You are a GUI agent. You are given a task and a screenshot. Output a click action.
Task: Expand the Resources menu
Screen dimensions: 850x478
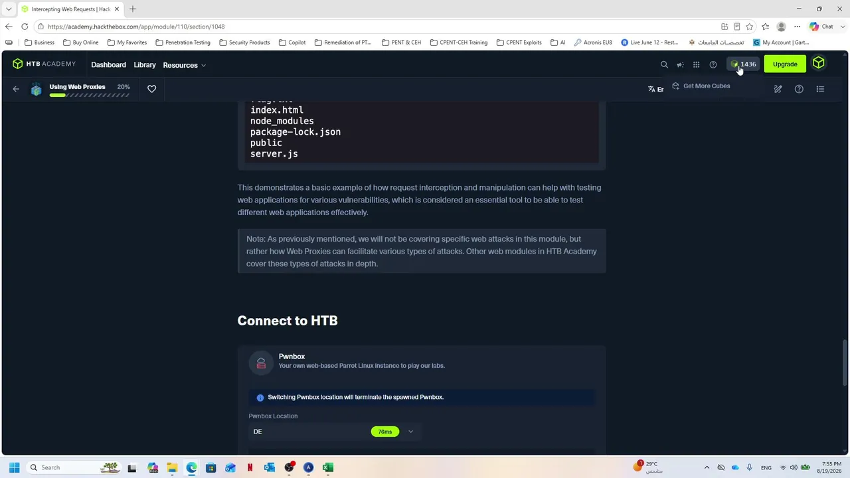click(x=184, y=65)
